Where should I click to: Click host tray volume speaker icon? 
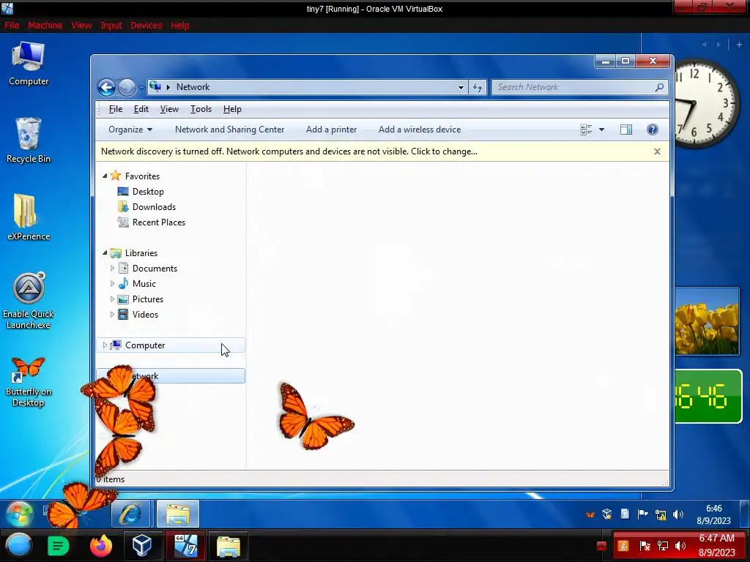coord(680,546)
